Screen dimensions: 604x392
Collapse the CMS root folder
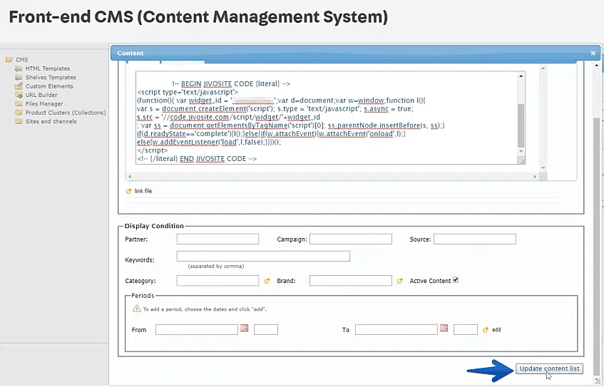coord(9,60)
